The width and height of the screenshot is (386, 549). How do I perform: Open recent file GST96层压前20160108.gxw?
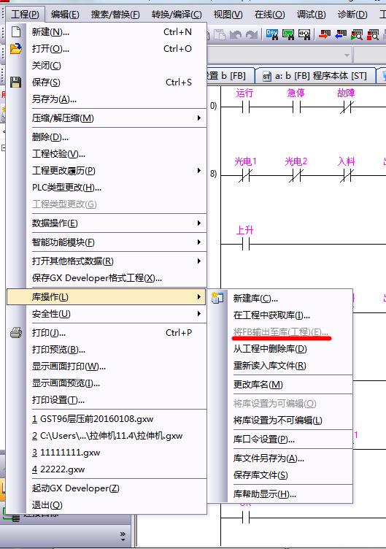(x=93, y=419)
